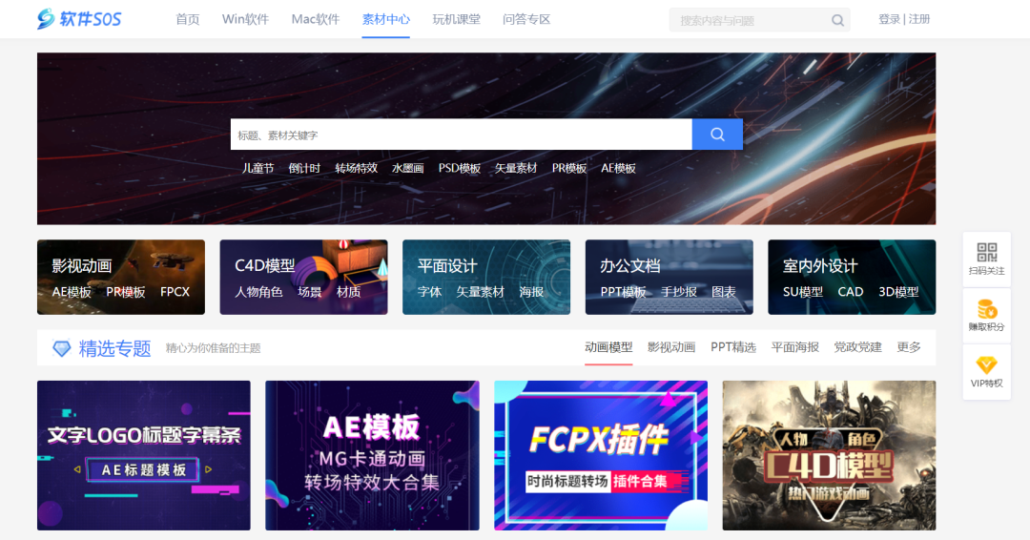Image resolution: width=1030 pixels, height=540 pixels.
Task: Select the 影视动画 topic tab
Action: tap(671, 347)
